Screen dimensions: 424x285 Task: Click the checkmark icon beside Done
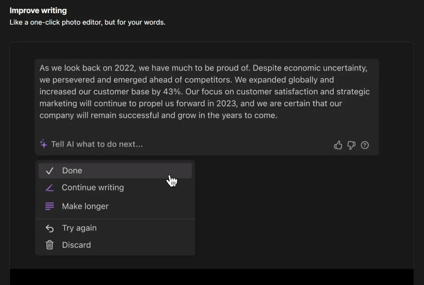click(x=50, y=170)
